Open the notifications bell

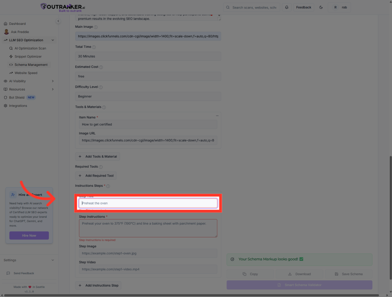[287, 7]
